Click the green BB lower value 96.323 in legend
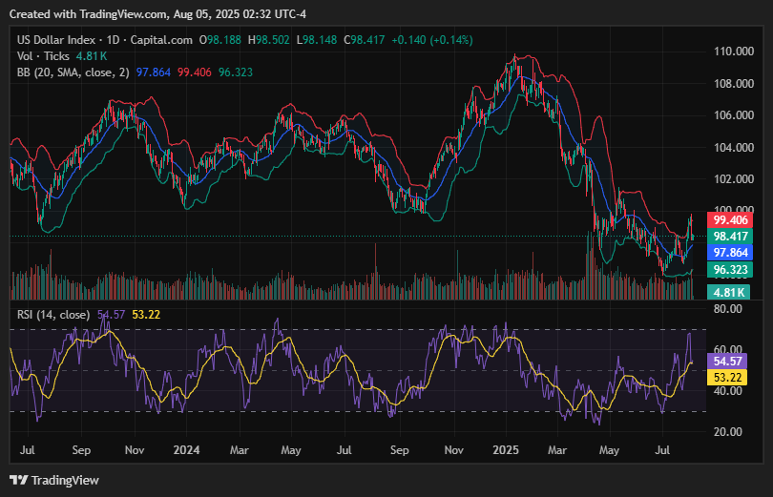 [236, 72]
